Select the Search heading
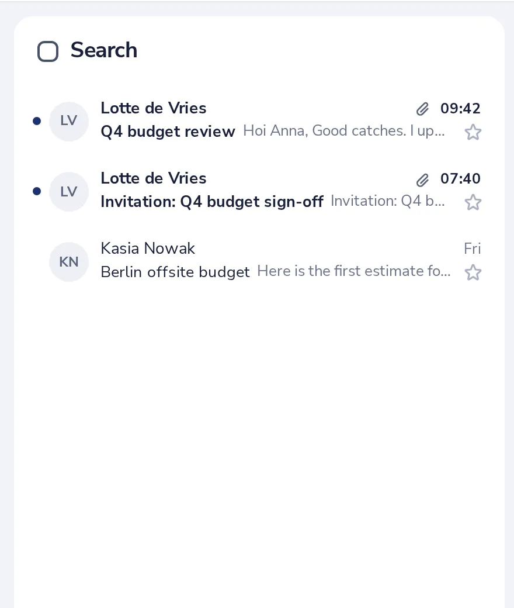The height and width of the screenshot is (608, 514). (x=104, y=50)
